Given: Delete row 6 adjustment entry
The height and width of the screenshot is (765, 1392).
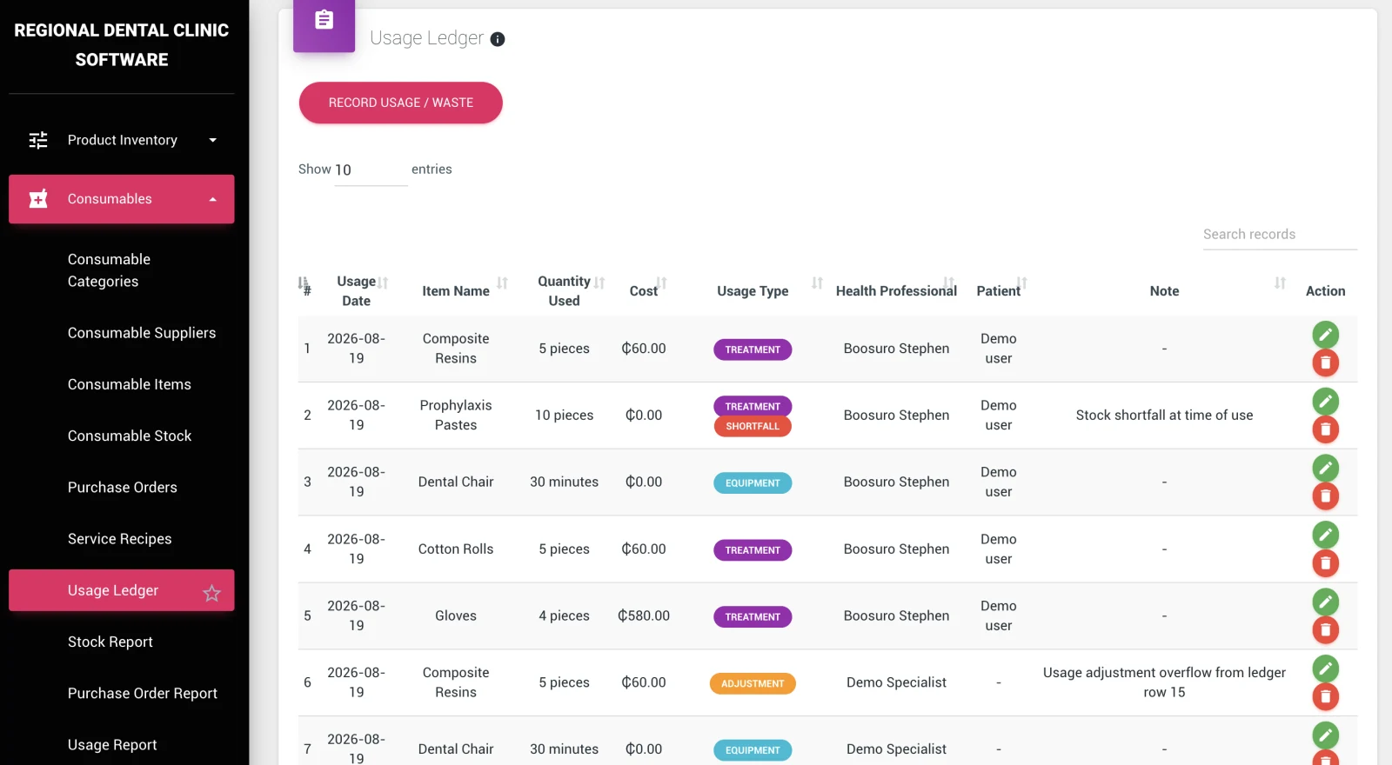Looking at the screenshot, I should coord(1325,696).
